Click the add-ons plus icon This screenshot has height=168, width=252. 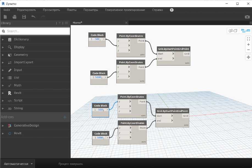[65, 117]
